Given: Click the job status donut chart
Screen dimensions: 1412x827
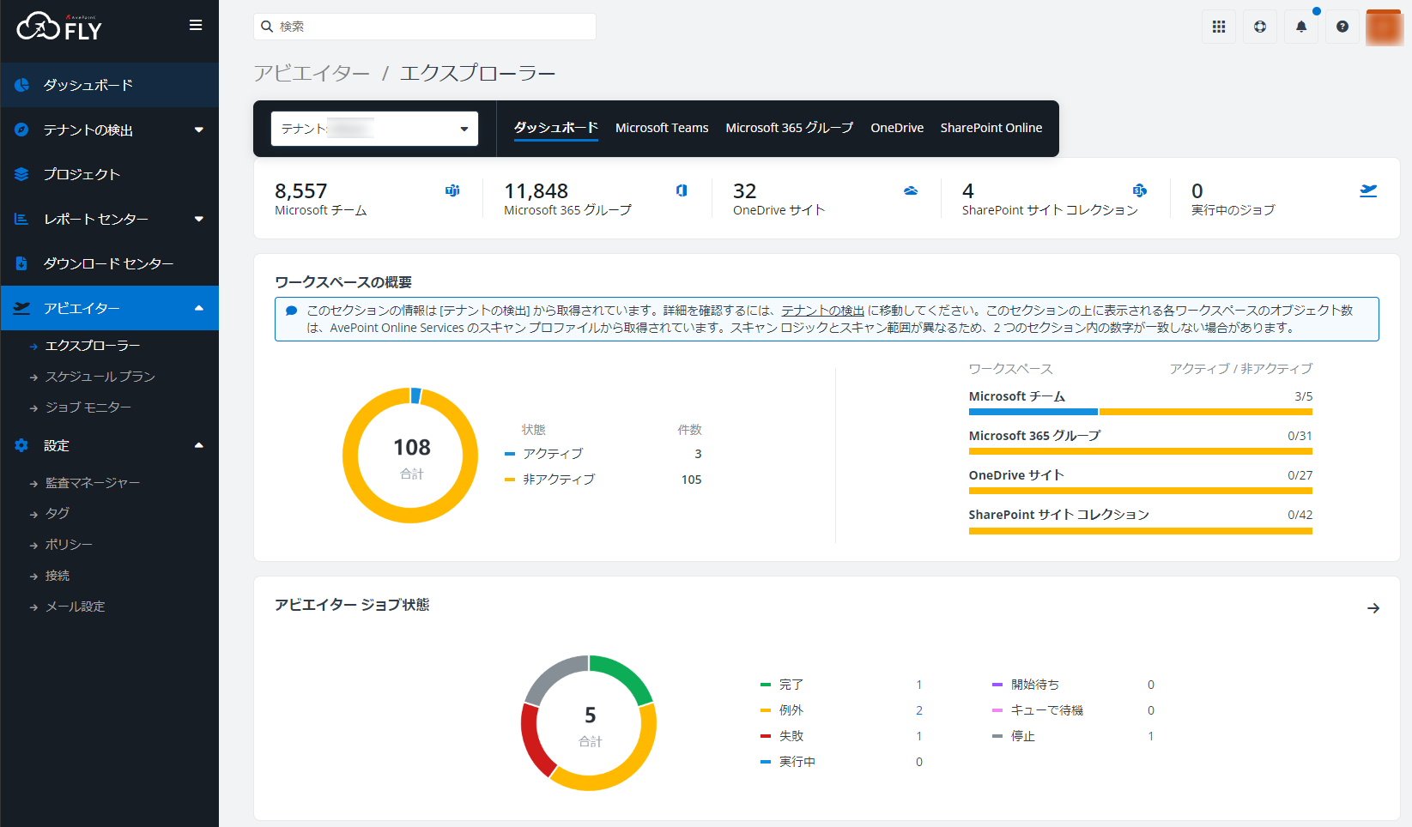Looking at the screenshot, I should coord(589,722).
